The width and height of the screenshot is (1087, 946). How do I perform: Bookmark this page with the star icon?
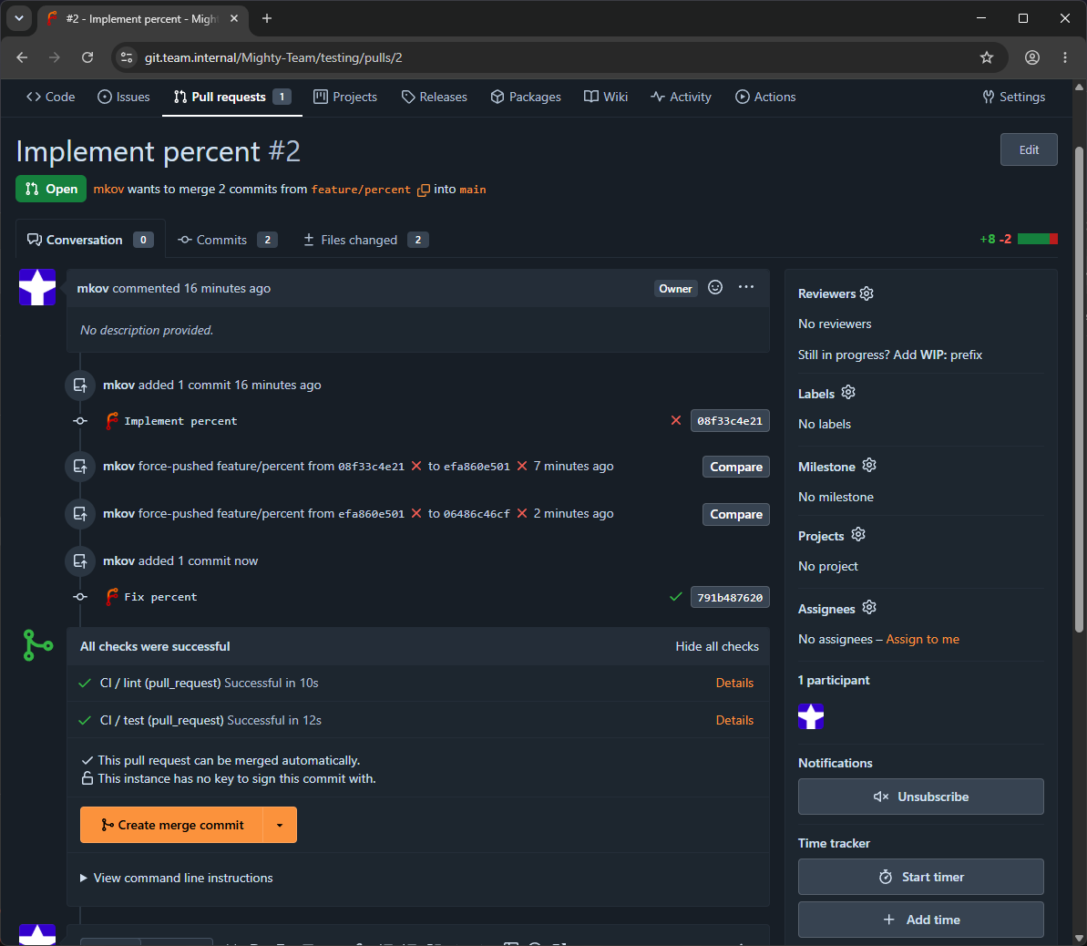point(987,57)
